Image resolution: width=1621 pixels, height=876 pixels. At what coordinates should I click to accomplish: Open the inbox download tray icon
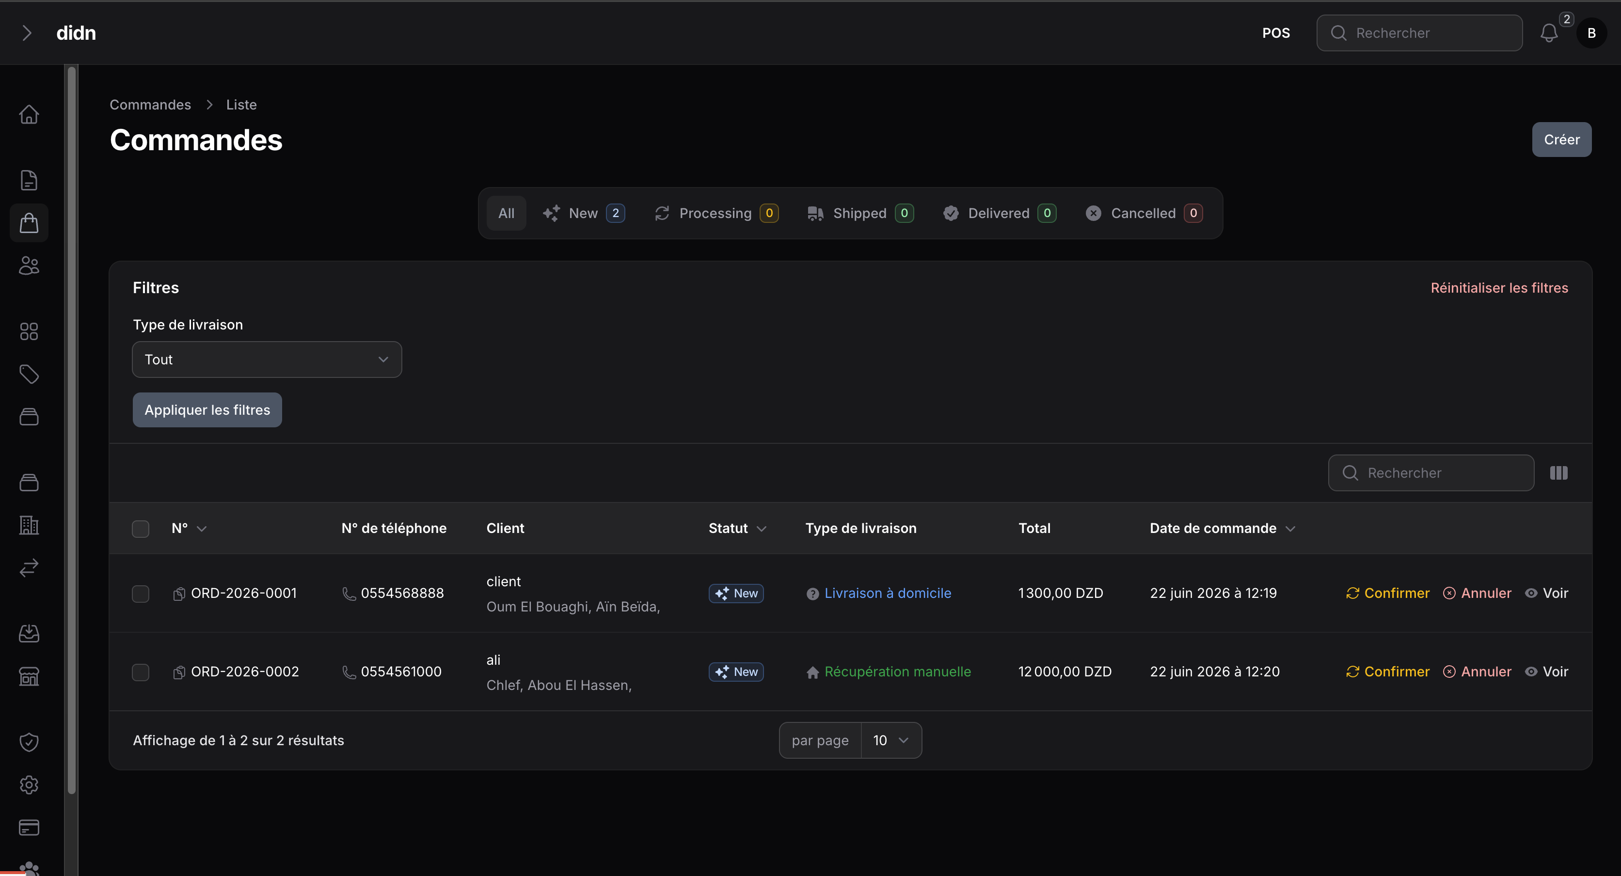[29, 633]
